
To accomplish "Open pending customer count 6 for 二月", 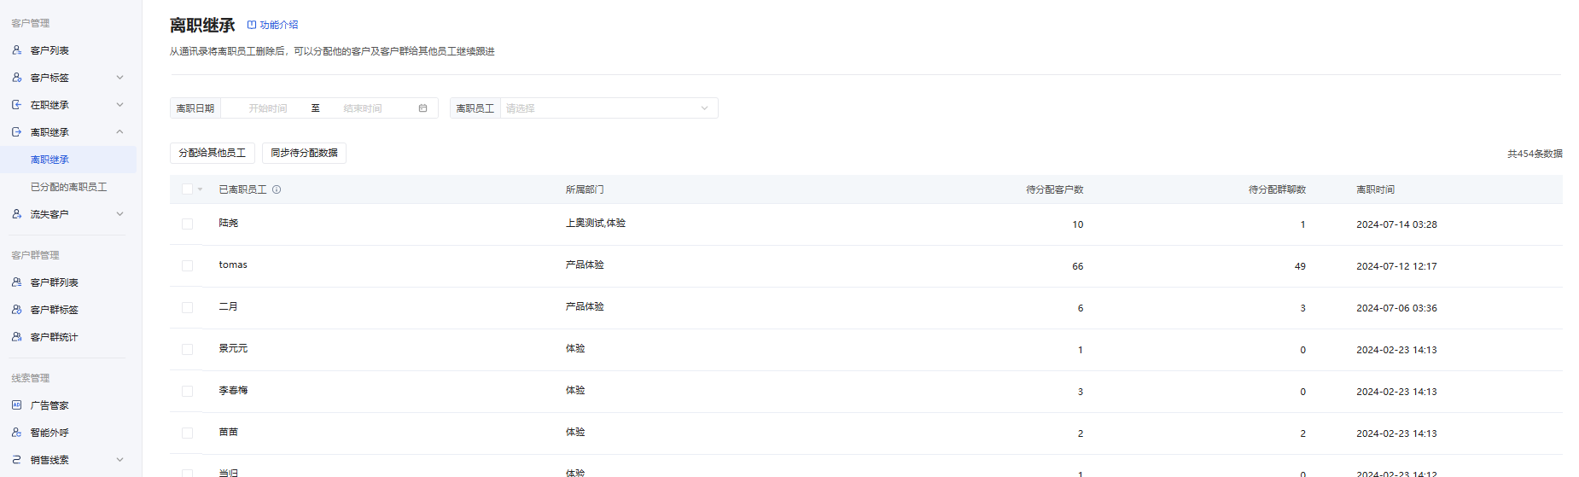I will point(1081,308).
